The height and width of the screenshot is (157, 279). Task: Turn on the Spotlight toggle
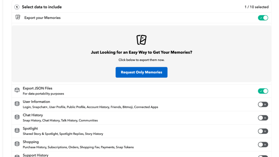click(x=263, y=131)
